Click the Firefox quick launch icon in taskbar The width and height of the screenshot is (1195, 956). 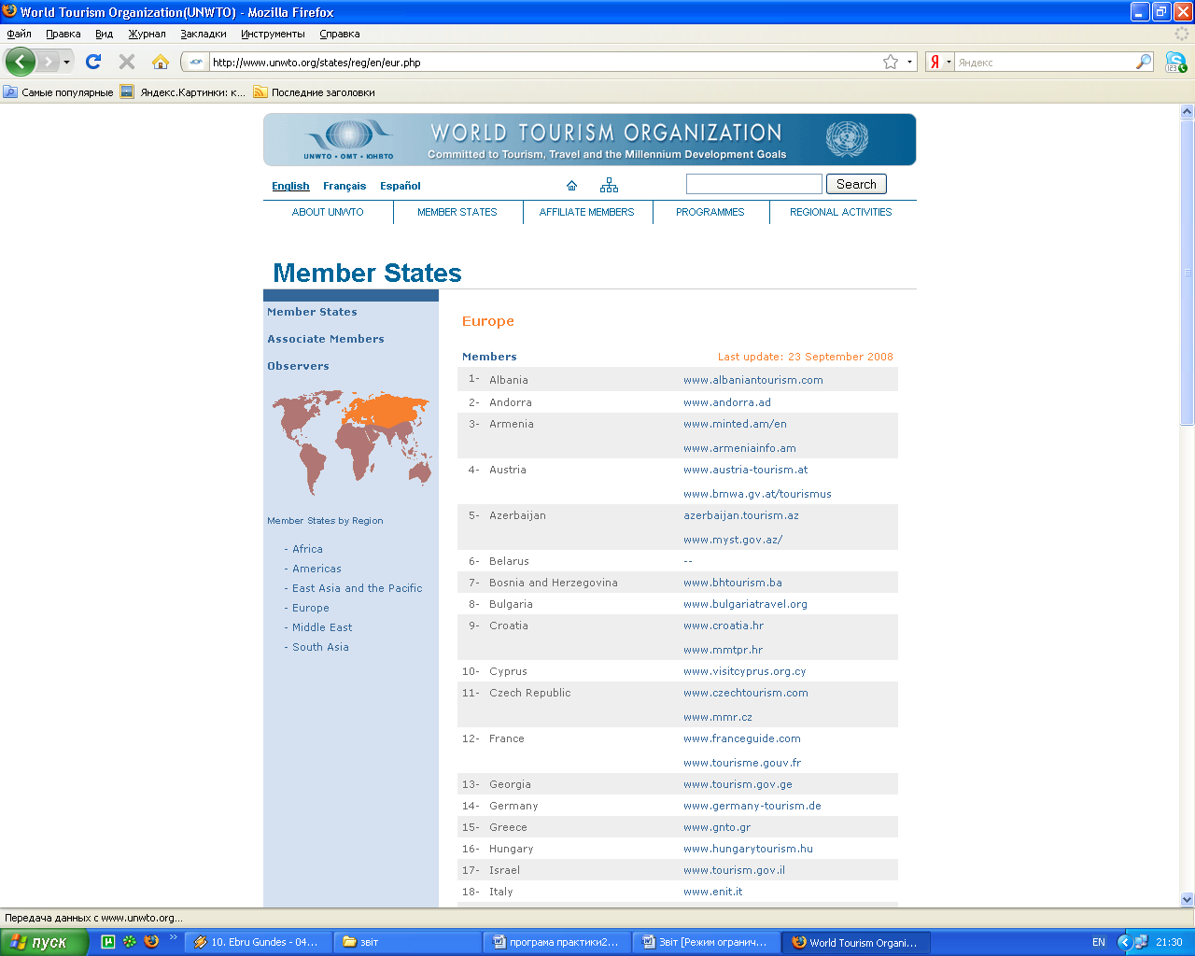coord(151,942)
